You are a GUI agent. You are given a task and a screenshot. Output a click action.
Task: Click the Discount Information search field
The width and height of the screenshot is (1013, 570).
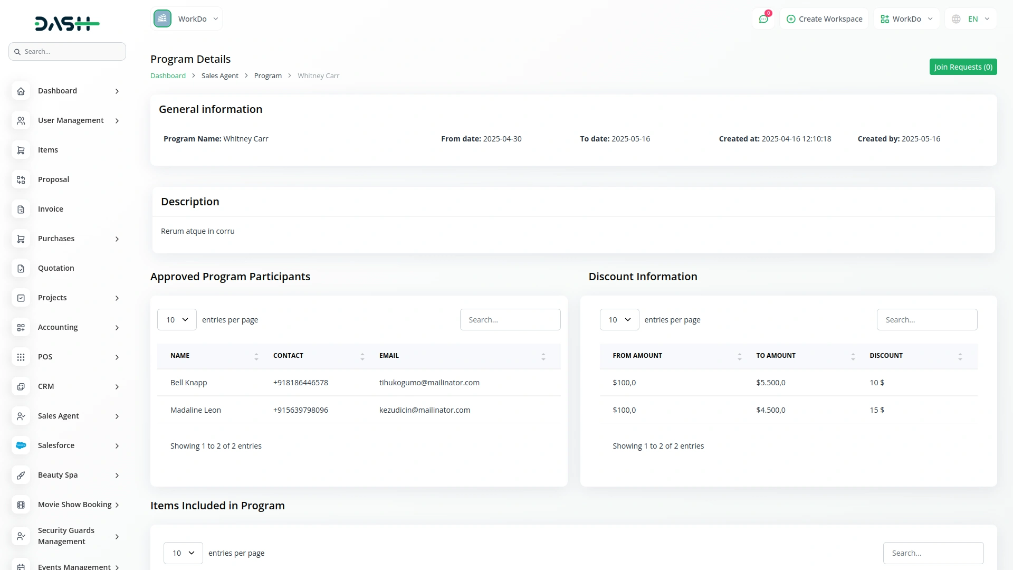(926, 320)
